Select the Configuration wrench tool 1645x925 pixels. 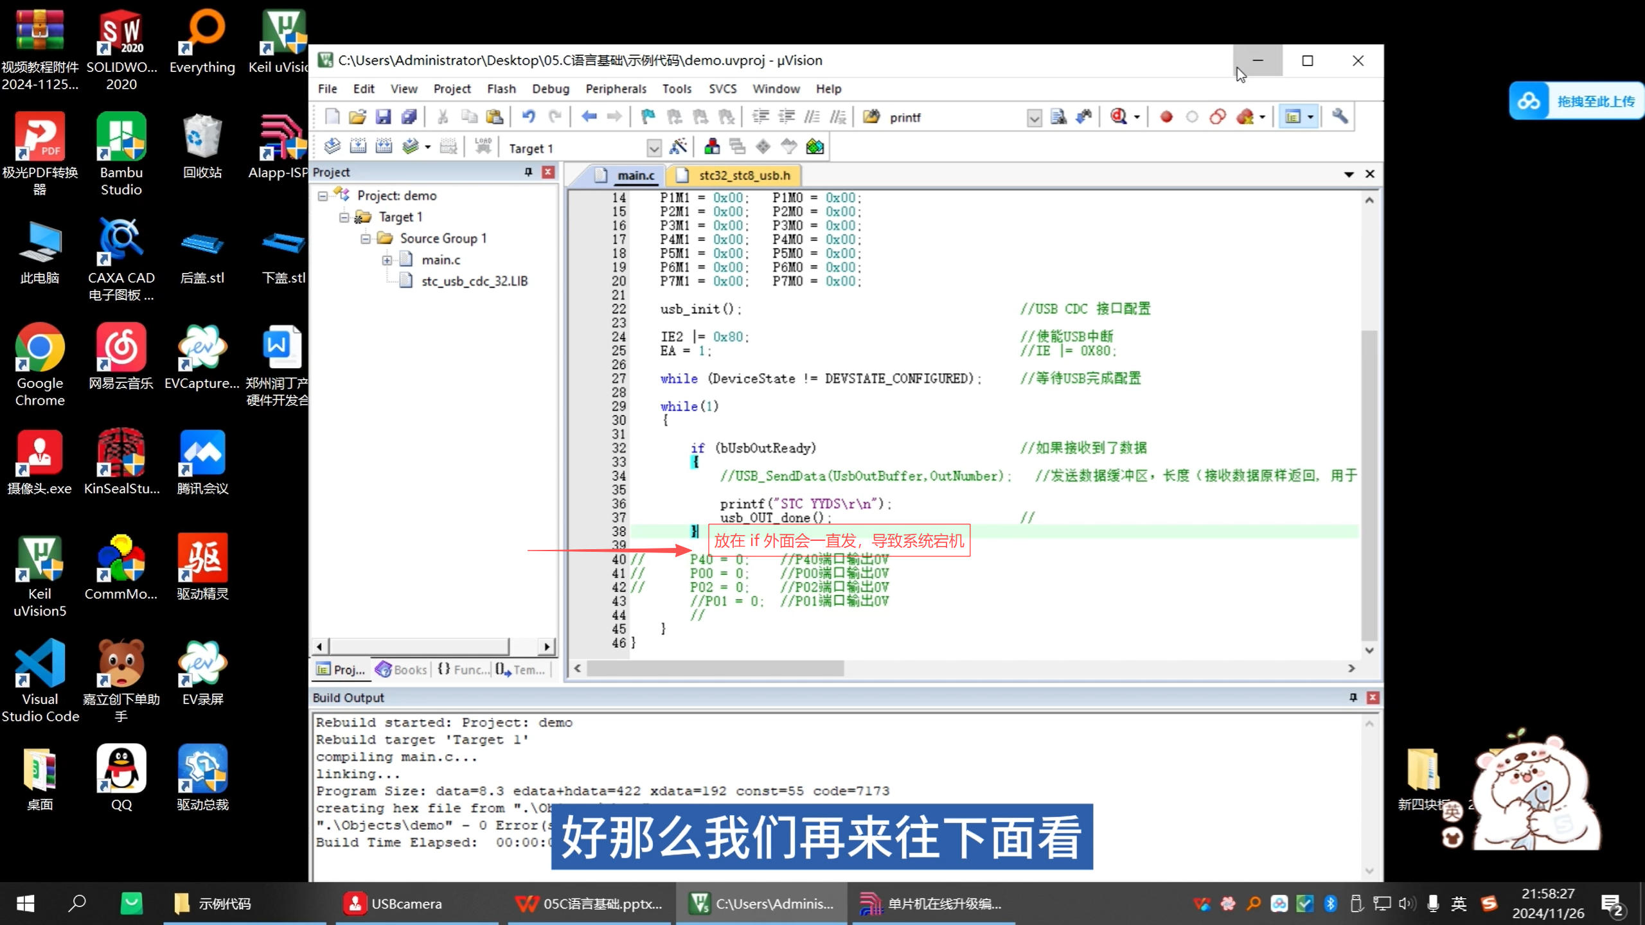[1341, 116]
